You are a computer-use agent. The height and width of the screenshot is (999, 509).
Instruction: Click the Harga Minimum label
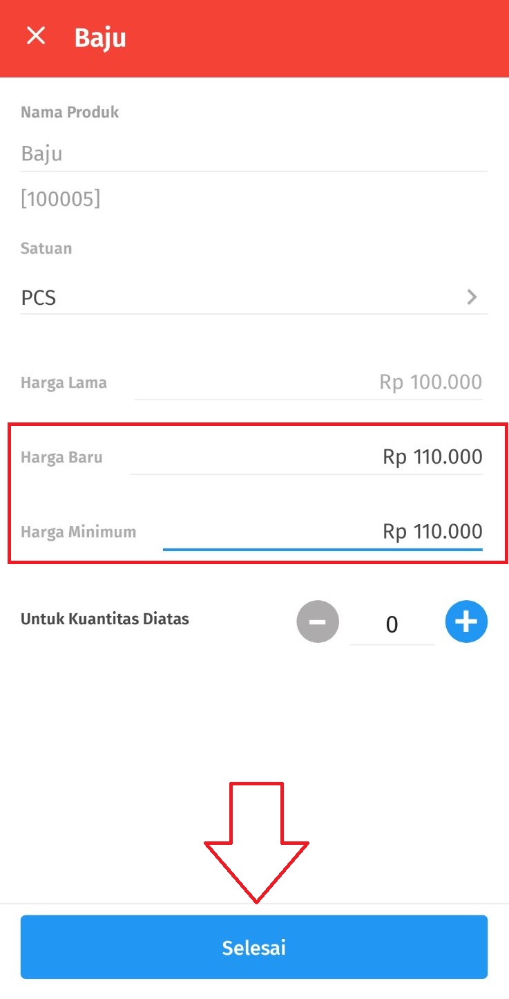(x=78, y=532)
